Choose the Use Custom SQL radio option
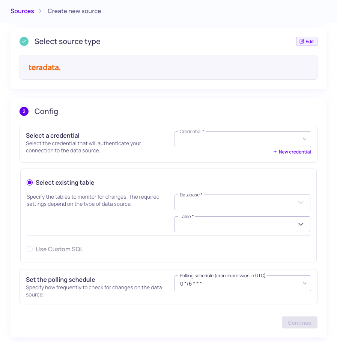 pyautogui.click(x=30, y=249)
